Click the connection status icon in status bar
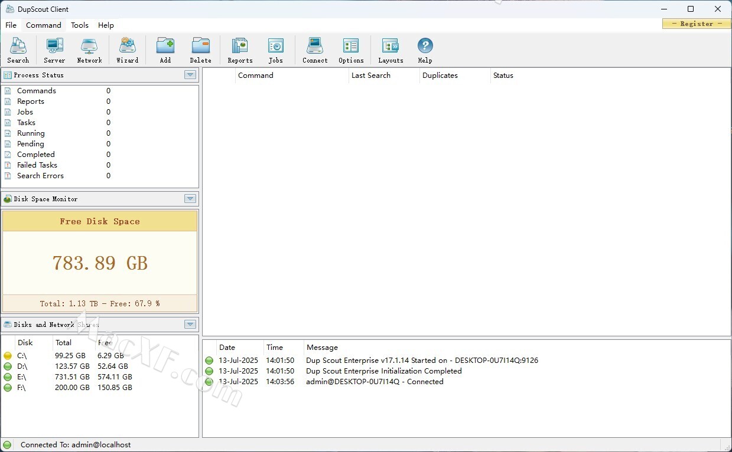Screen dimensions: 732x452 7,445
